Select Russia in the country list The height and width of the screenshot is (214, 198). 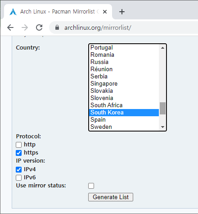pyautogui.click(x=124, y=62)
